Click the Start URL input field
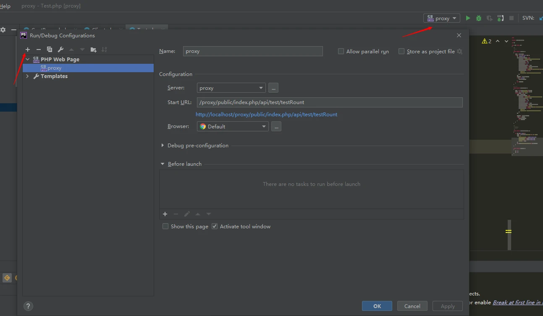The height and width of the screenshot is (316, 543). (x=329, y=102)
